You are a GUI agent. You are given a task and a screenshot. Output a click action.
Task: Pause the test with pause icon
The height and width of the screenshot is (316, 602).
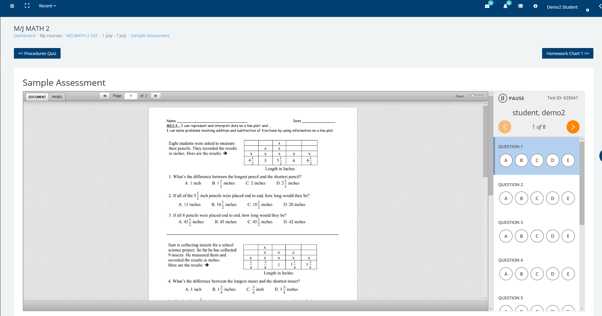(x=503, y=98)
